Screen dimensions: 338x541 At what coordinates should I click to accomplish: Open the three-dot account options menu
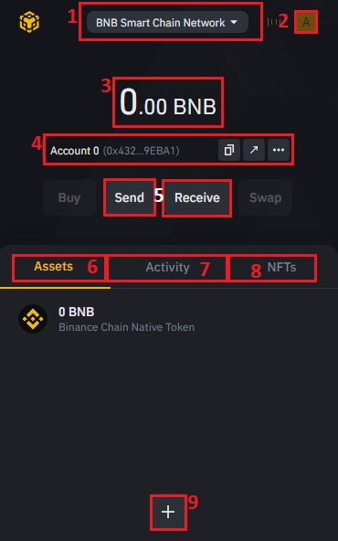pyautogui.click(x=279, y=150)
